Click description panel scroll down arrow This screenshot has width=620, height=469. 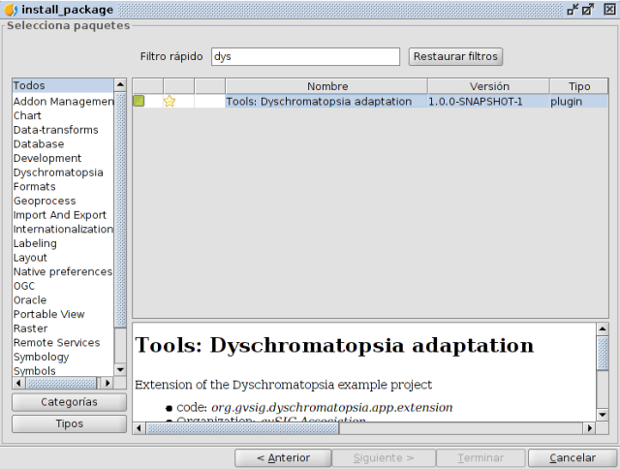pyautogui.click(x=603, y=415)
